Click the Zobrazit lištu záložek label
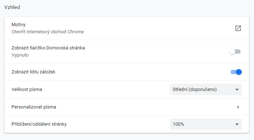Screen dimensions: 254x140 33,72
